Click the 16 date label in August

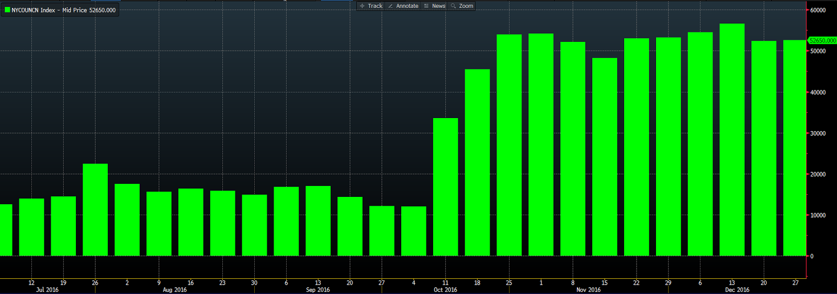tap(190, 283)
